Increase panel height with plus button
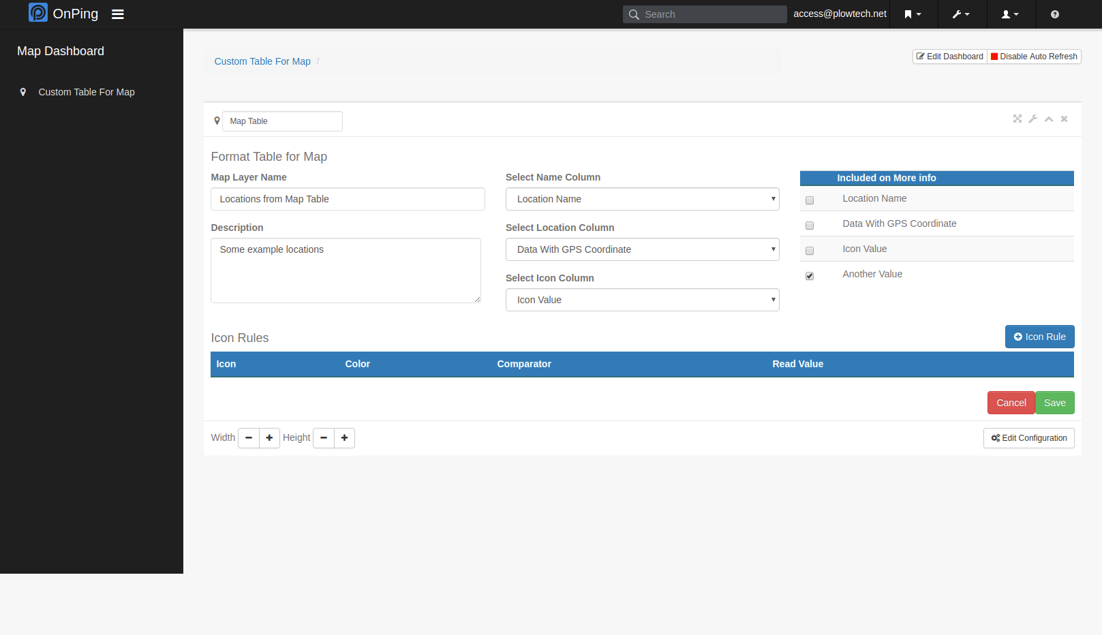1102x635 pixels. 344,437
